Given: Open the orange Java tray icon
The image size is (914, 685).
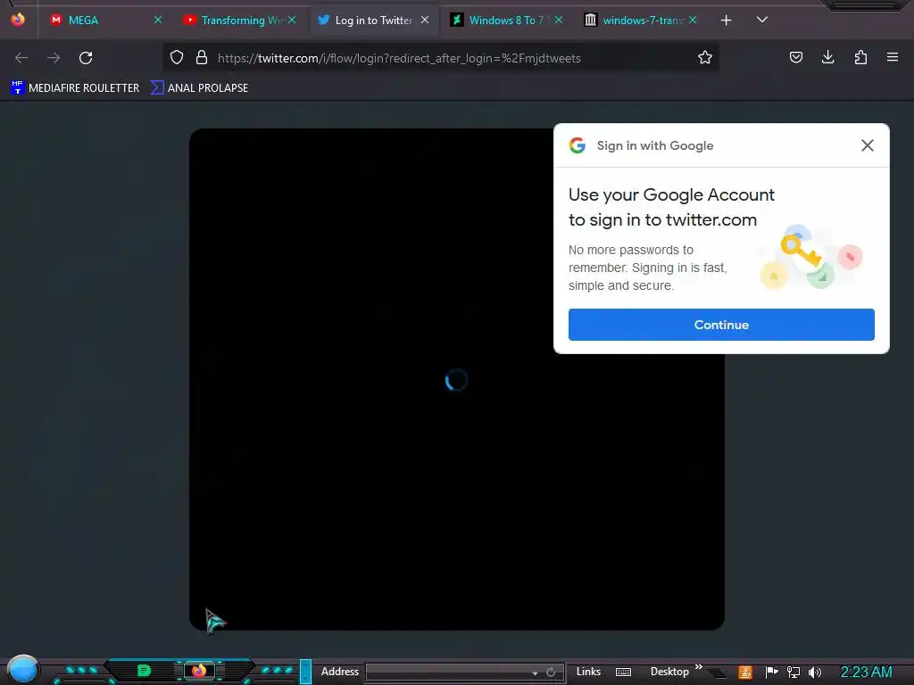Looking at the screenshot, I should coord(745,673).
